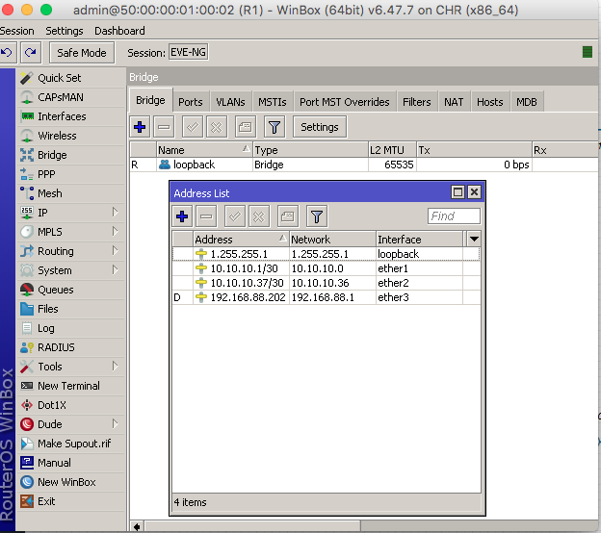Expand System submenu arrow
Screen dimensions: 601x533
point(115,270)
